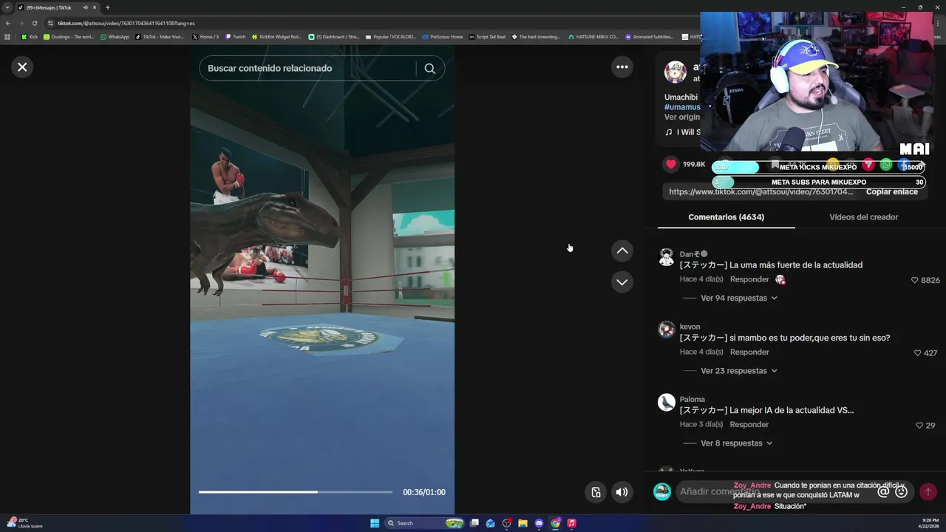The image size is (946, 532).
Task: Click the browser address bar URL
Action: click(126, 23)
